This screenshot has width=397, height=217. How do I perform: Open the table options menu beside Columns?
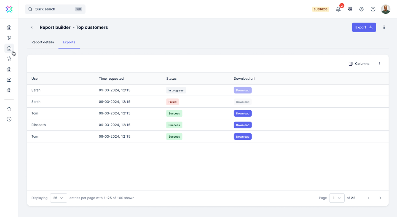tap(380, 64)
